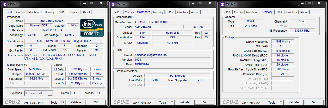The image size is (328, 108).
Task: Click the BIOS brand American Megatrends Inc.
Action: [172, 55]
